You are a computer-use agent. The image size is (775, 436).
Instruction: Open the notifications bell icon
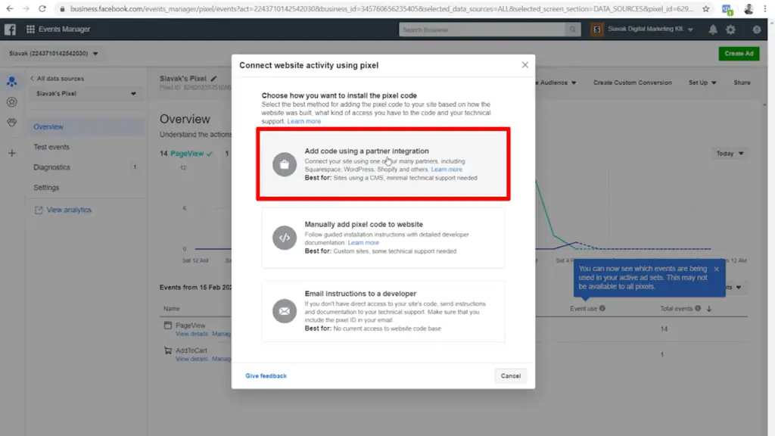(712, 29)
